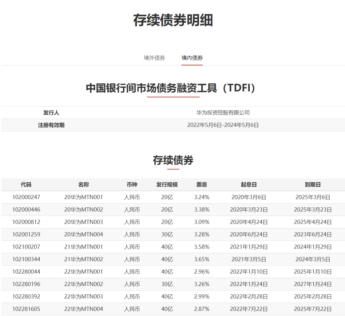Select bond code 102001259
Image resolution: width=345 pixels, height=318 pixels.
26,234
